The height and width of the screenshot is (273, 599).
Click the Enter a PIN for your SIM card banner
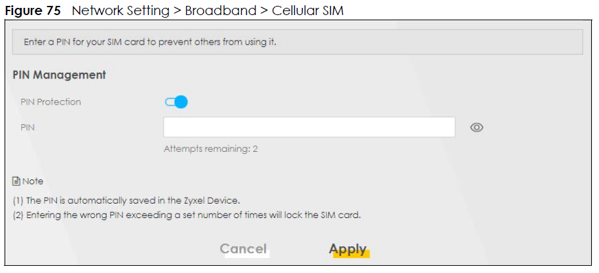pyautogui.click(x=298, y=42)
